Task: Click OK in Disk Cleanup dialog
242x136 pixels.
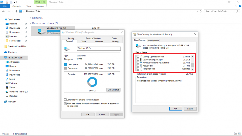Action: (x=176, y=109)
